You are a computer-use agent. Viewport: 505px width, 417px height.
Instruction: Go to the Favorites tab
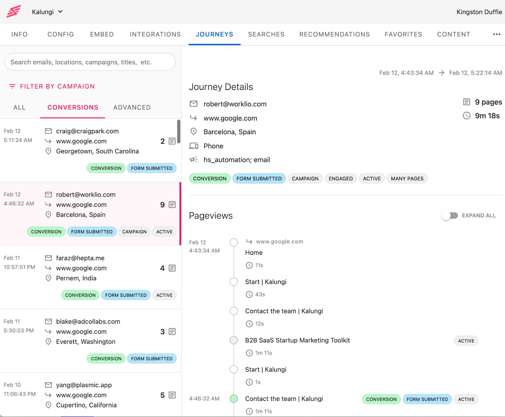(x=403, y=34)
